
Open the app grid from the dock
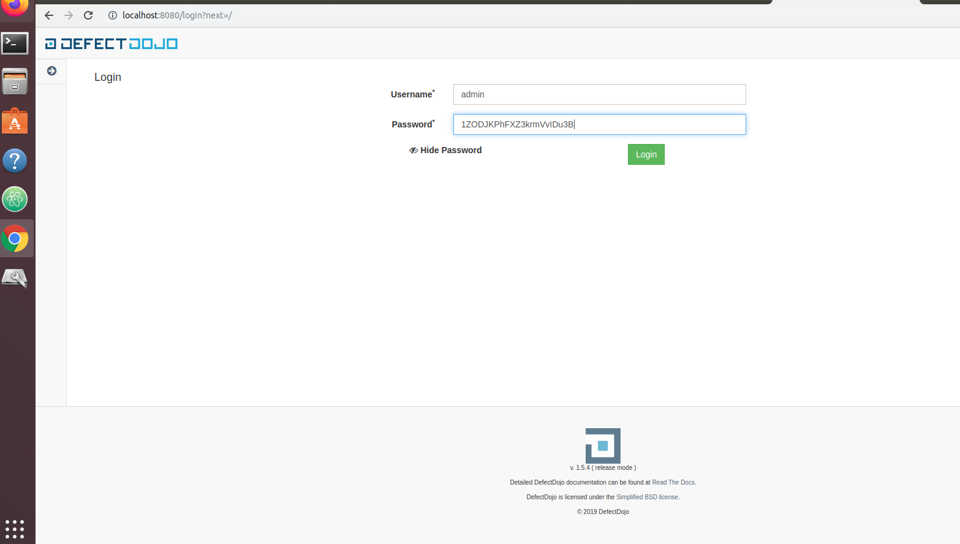click(x=15, y=529)
